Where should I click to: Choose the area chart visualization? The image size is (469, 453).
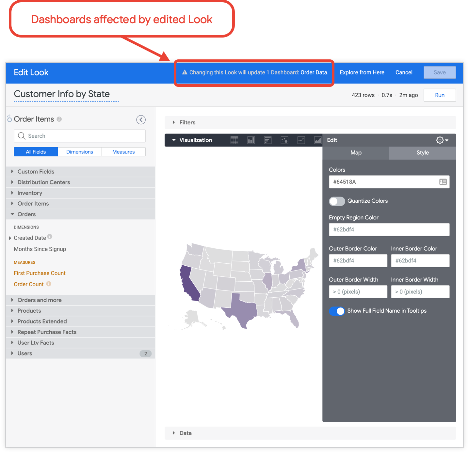(x=317, y=140)
